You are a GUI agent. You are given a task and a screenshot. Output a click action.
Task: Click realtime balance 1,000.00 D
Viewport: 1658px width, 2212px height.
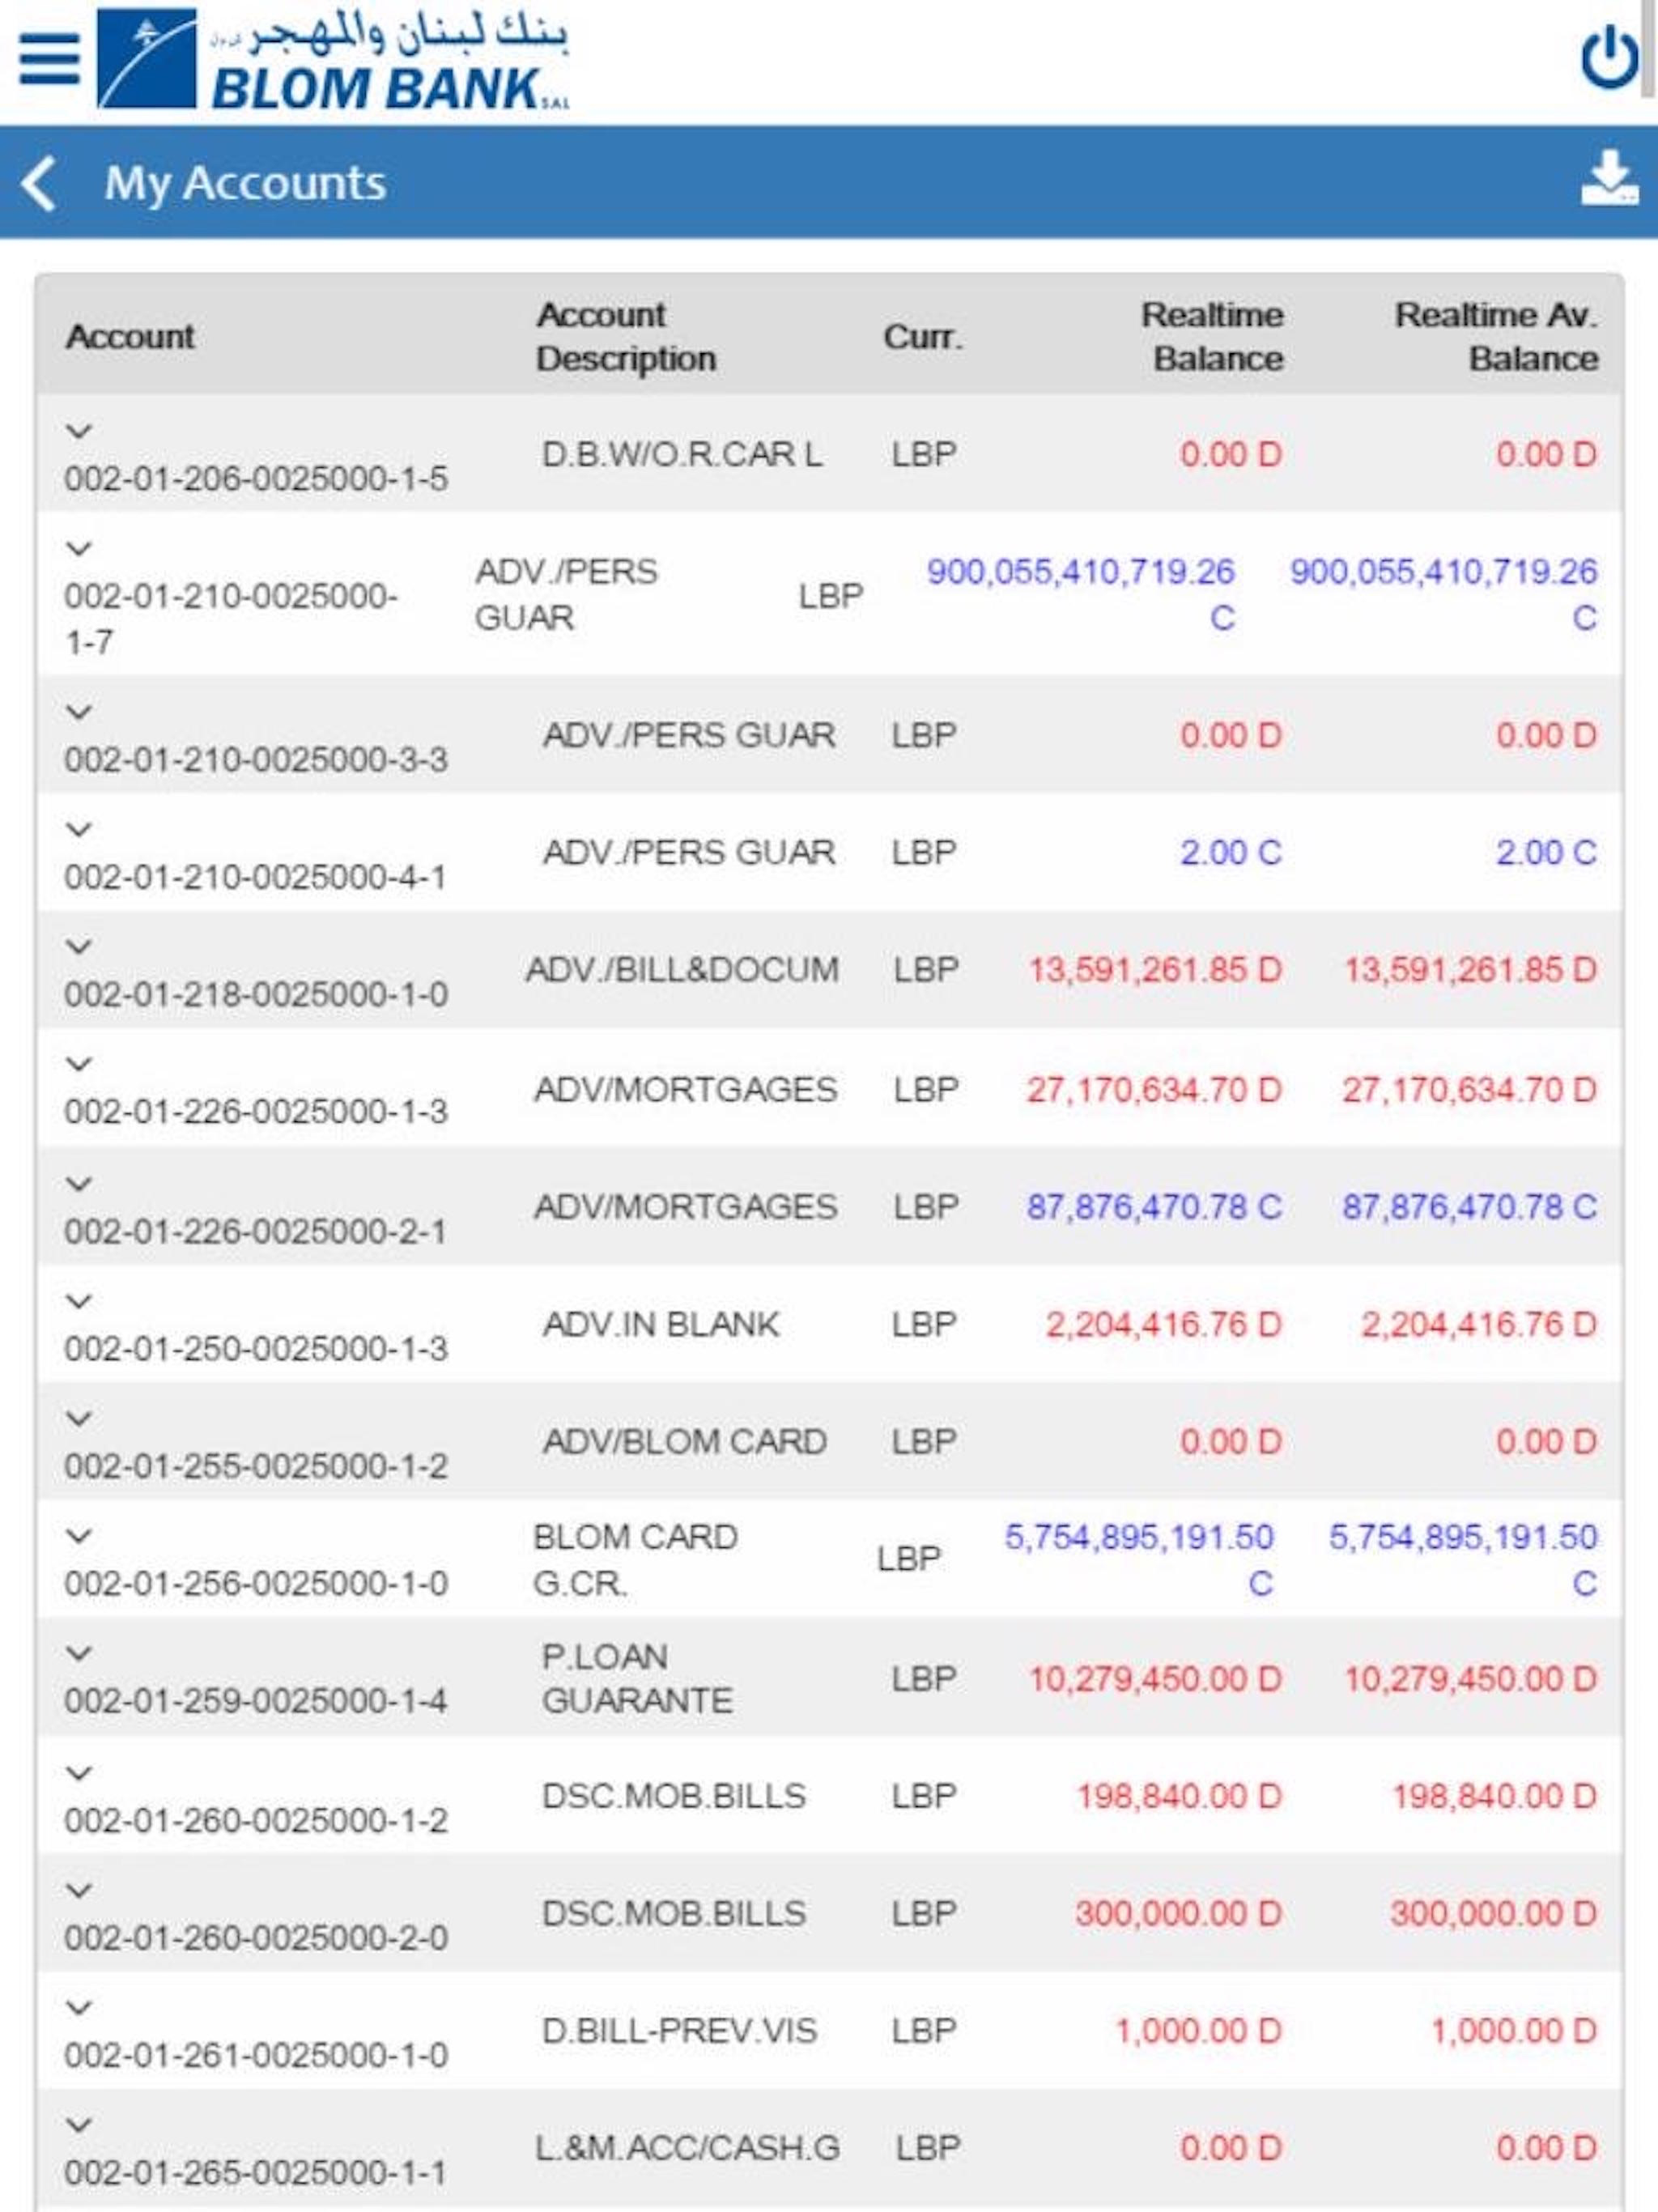point(1198,2030)
